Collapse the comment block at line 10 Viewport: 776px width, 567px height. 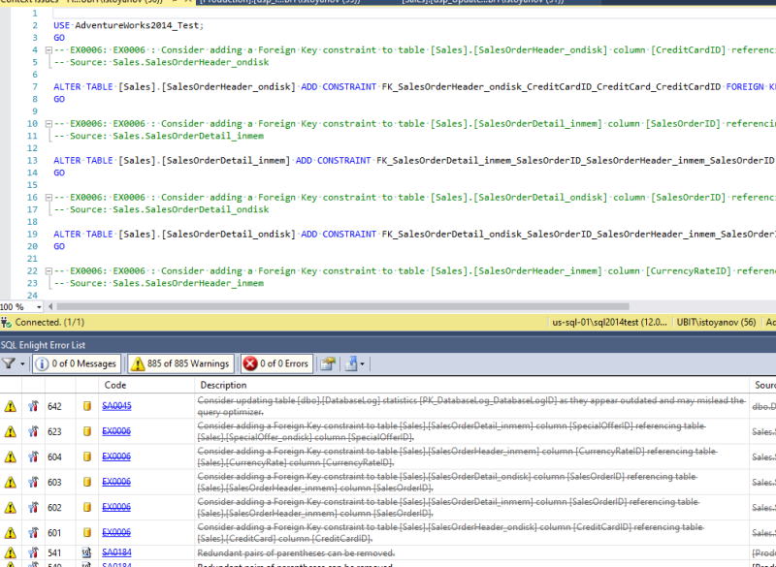click(48, 124)
